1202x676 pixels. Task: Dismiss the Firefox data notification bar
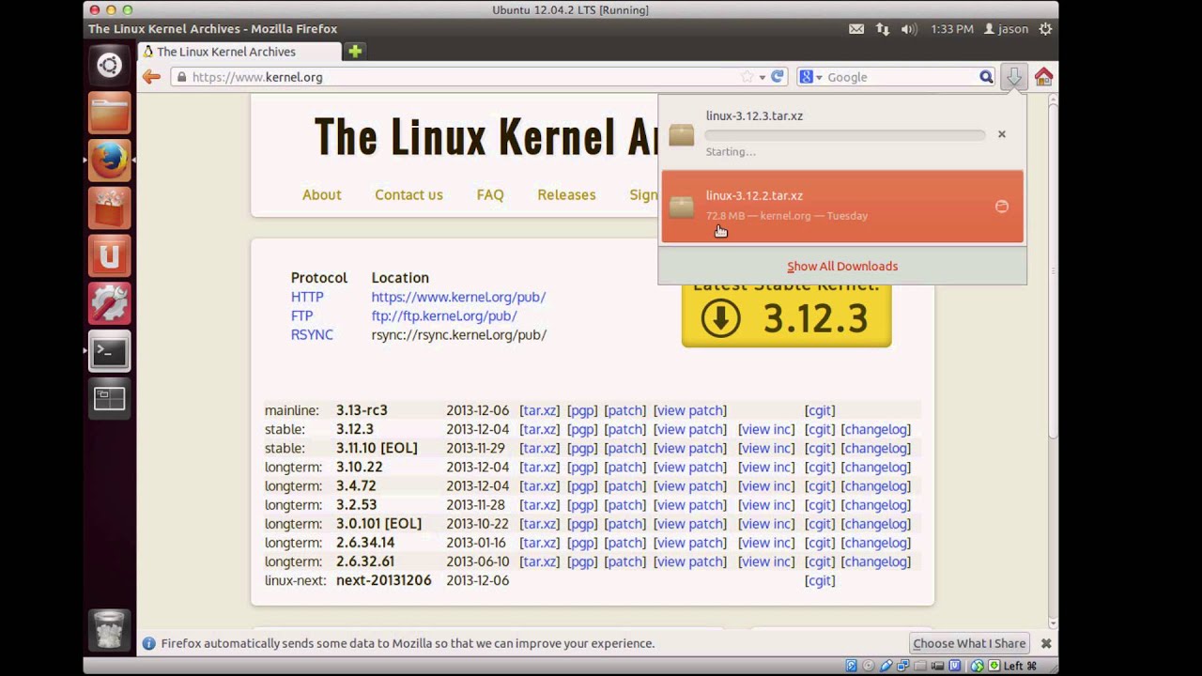[x=1045, y=643]
